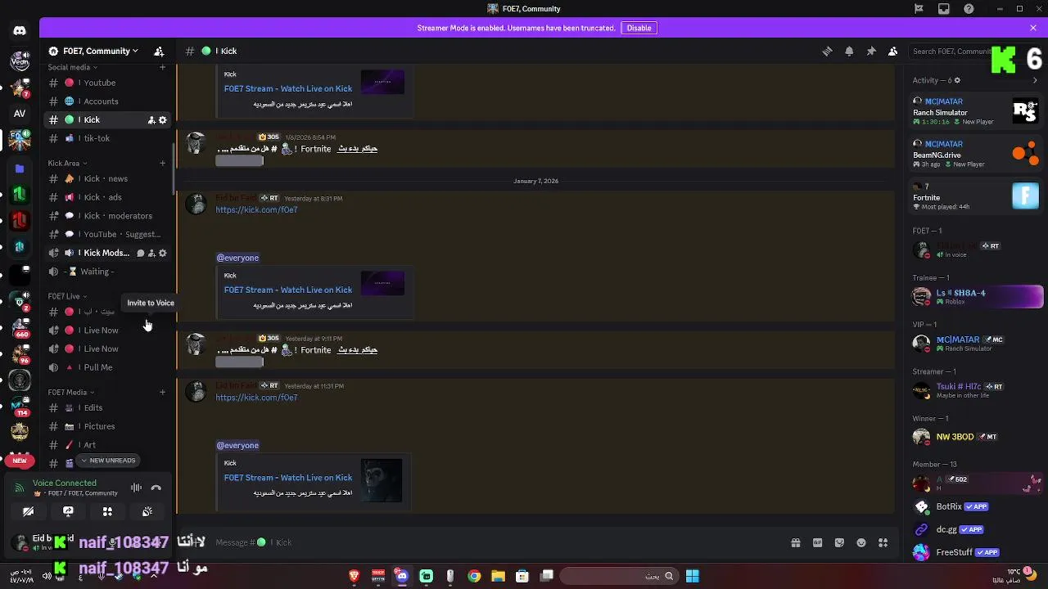The width and height of the screenshot is (1048, 589).
Task: Add a channel to FOE7 Media category
Action: [162, 392]
